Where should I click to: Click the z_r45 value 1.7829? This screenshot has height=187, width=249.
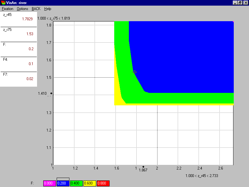[27, 19]
